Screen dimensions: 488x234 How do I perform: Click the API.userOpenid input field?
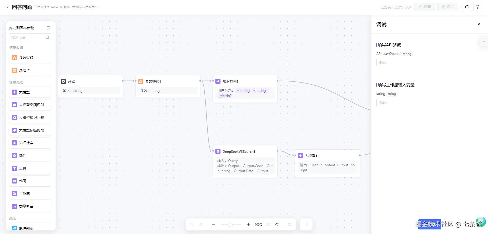[429, 62]
